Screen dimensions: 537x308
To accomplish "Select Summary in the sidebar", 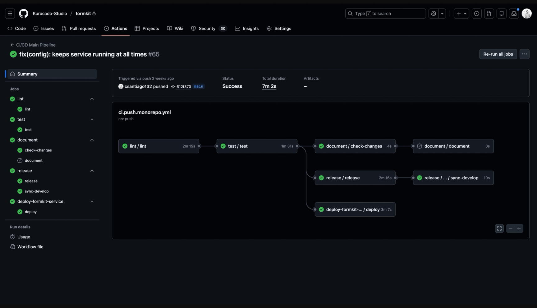I will coord(52,74).
